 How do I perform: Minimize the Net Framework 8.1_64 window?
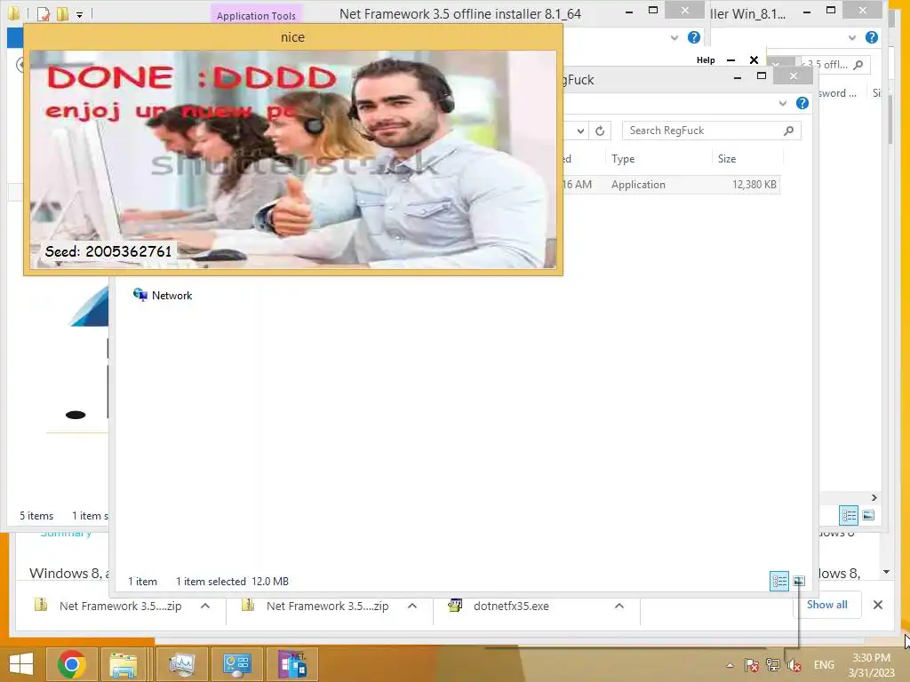(628, 12)
